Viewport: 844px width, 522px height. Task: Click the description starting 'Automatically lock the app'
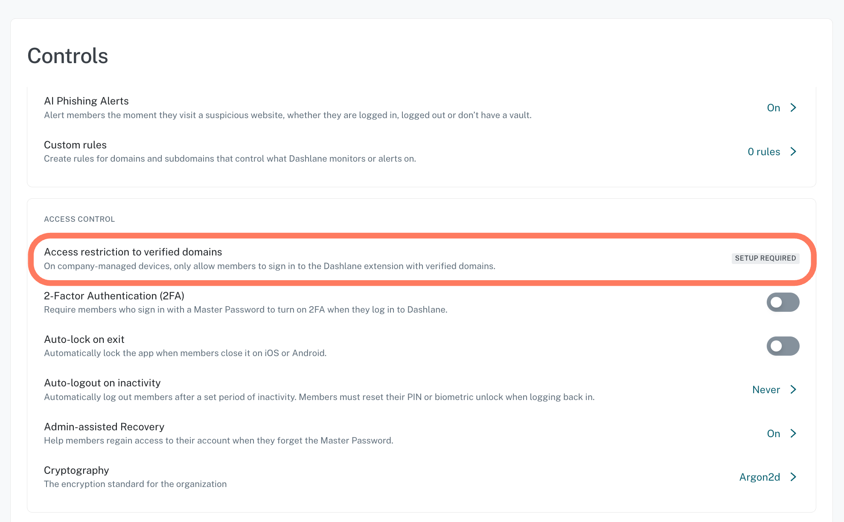tap(185, 353)
